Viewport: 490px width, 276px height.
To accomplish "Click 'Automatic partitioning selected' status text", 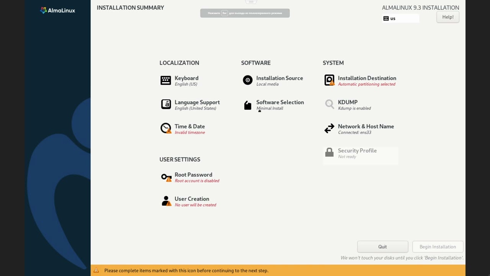I will coord(366,84).
